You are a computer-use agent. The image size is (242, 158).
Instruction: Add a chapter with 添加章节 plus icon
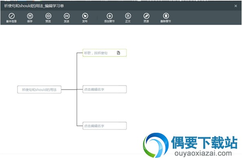click(110, 16)
